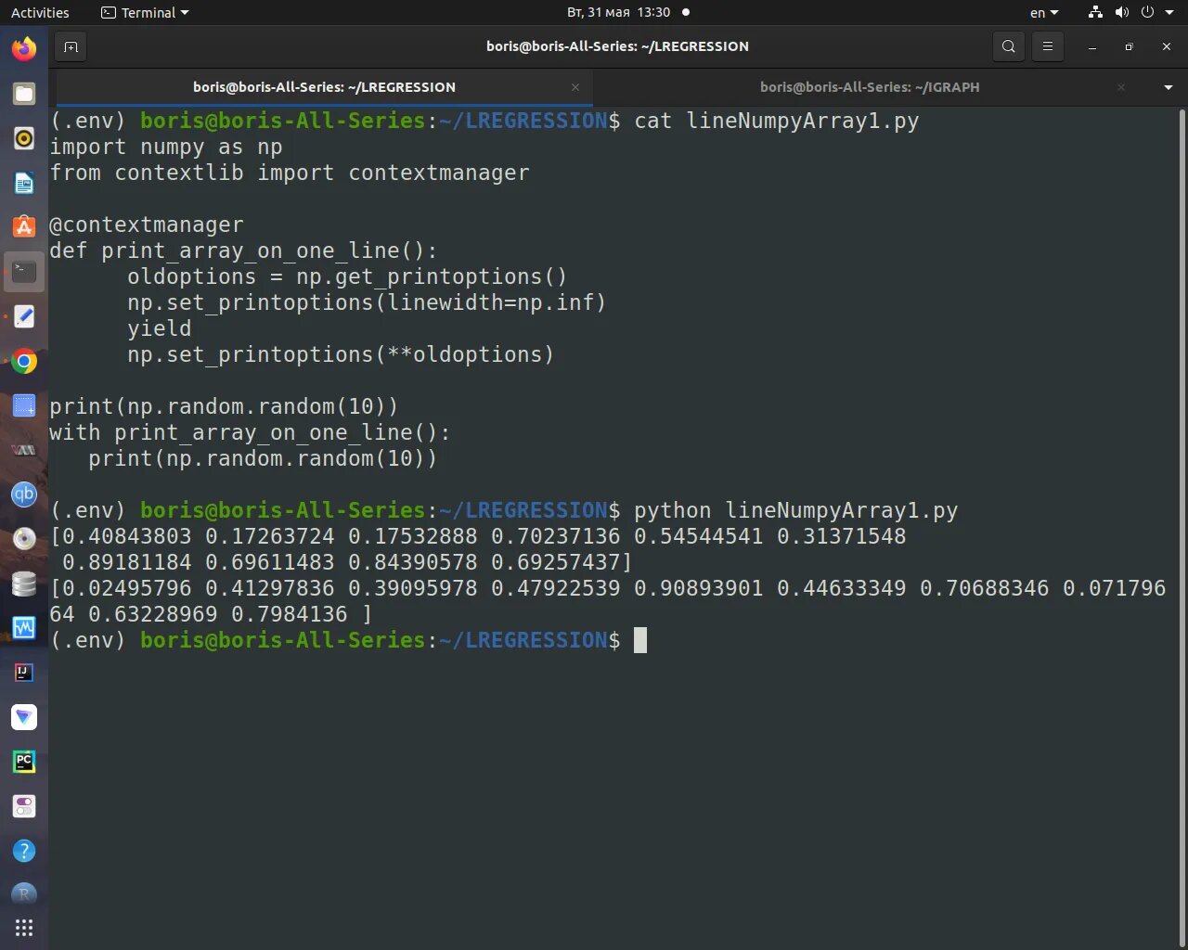Click 'with print_array_on_one_line():' line
Viewport: 1188px width, 950px height.
(250, 432)
